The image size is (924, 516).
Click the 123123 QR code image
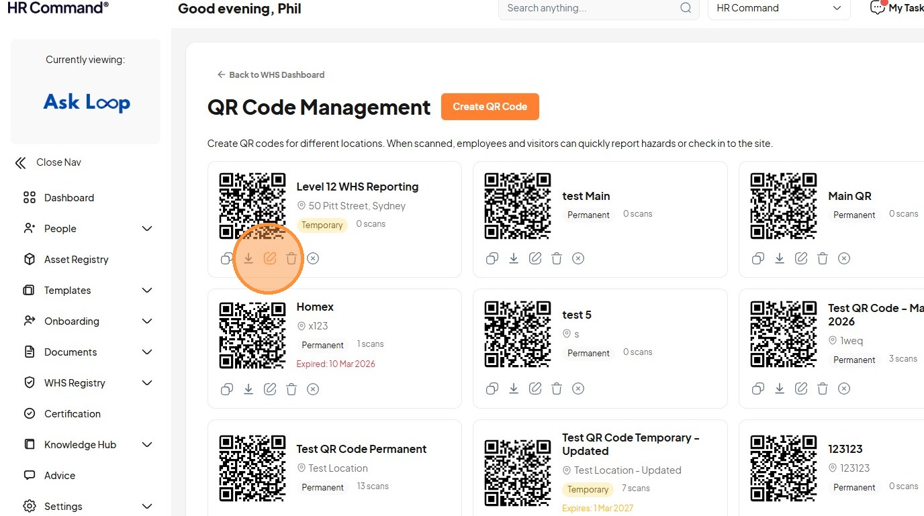(x=784, y=468)
